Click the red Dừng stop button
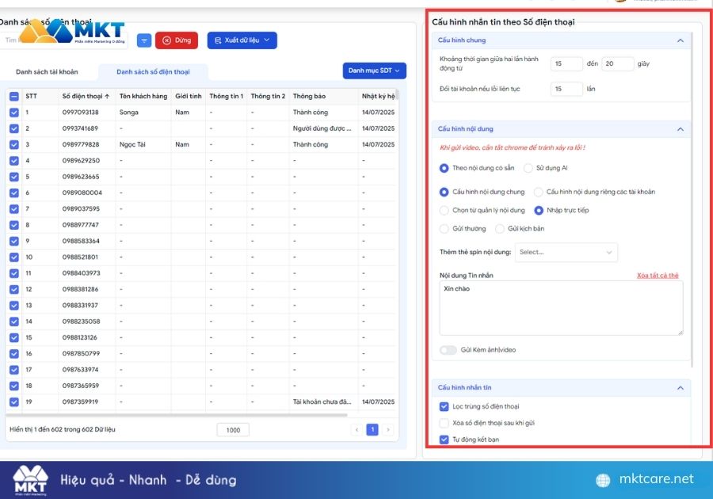This screenshot has height=499, width=713. pos(177,40)
